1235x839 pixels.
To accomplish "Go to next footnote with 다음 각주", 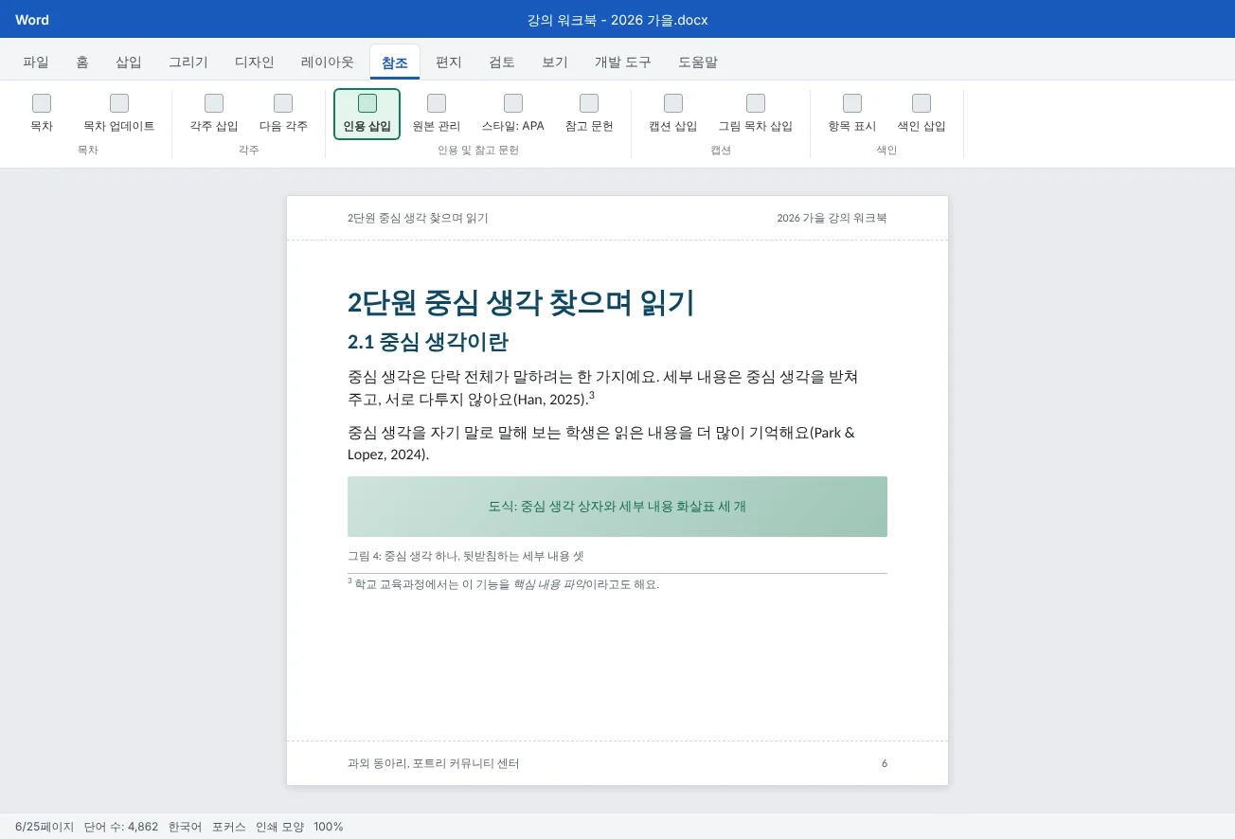I will pyautogui.click(x=283, y=115).
